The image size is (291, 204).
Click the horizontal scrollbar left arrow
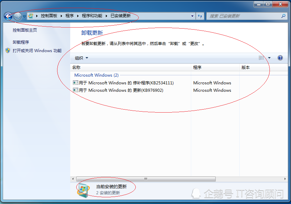pos(73,179)
